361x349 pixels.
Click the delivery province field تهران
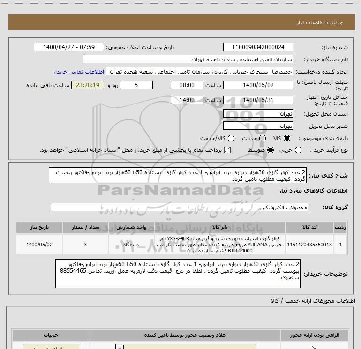coord(258,114)
